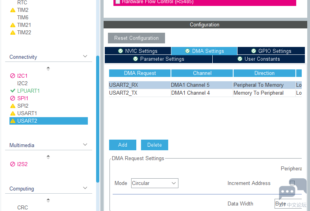Screen dimensions: 310x211
Task: Collapse the Multimedia category
Action: point(85,145)
